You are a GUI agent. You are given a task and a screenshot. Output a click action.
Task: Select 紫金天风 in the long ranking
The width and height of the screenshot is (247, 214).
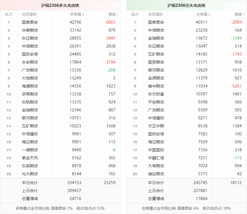(30, 158)
